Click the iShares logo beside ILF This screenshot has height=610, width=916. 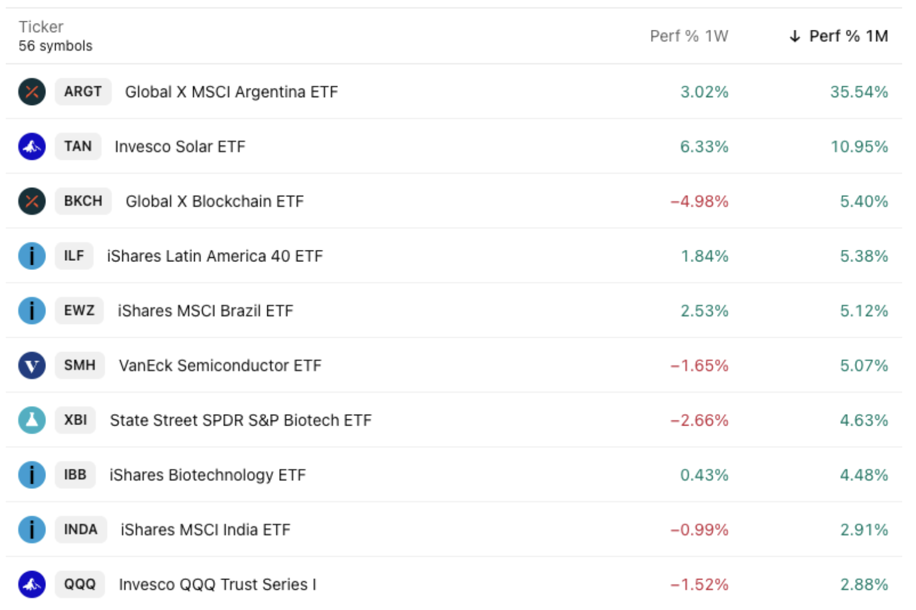pos(32,256)
